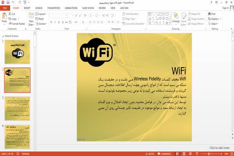Screen dimensions: 234x156
Task: Switch to the INSERT tab
Action: pos(27,8)
